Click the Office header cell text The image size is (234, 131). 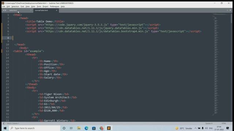pos(49,68)
